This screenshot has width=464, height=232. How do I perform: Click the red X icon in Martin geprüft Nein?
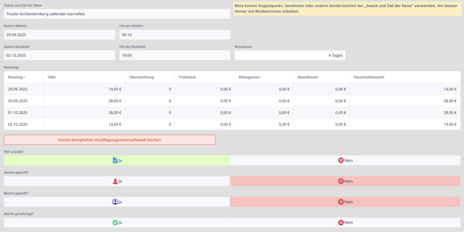coord(341,202)
